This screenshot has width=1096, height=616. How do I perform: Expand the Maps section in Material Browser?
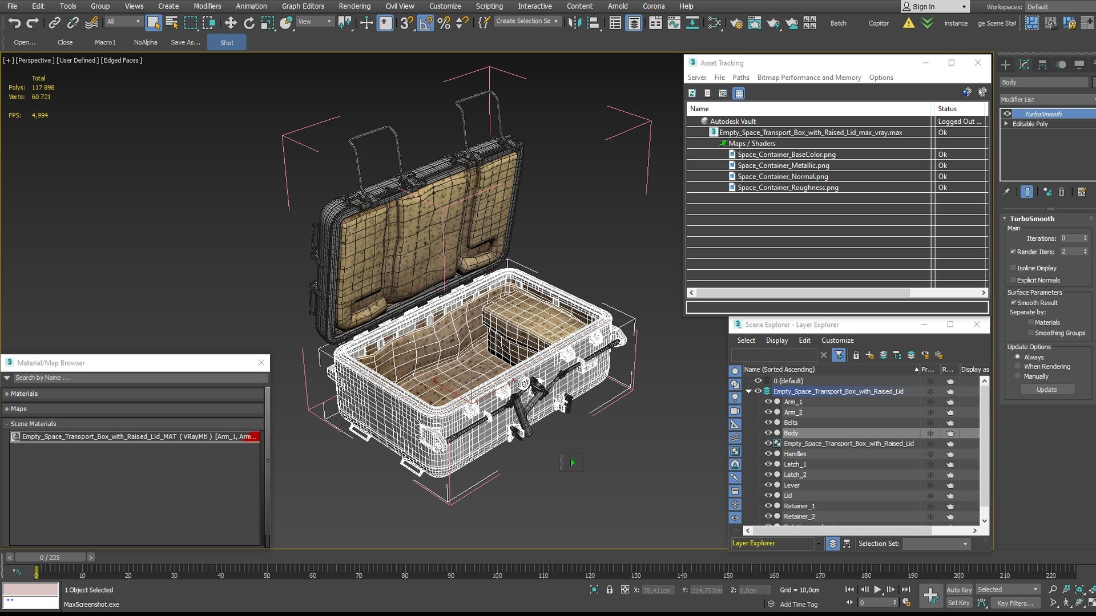pos(7,409)
